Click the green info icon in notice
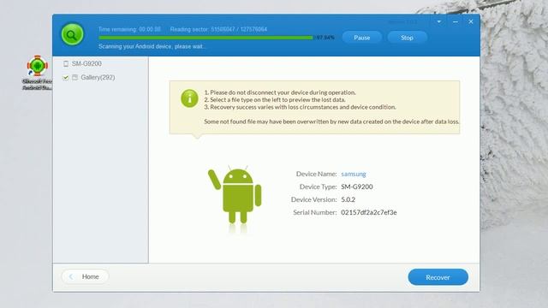The width and height of the screenshot is (548, 308). pos(189,98)
